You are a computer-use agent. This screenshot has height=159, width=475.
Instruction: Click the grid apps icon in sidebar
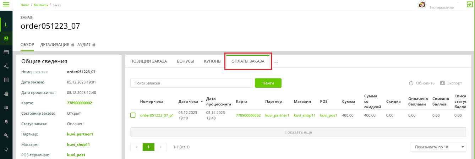tap(6, 108)
